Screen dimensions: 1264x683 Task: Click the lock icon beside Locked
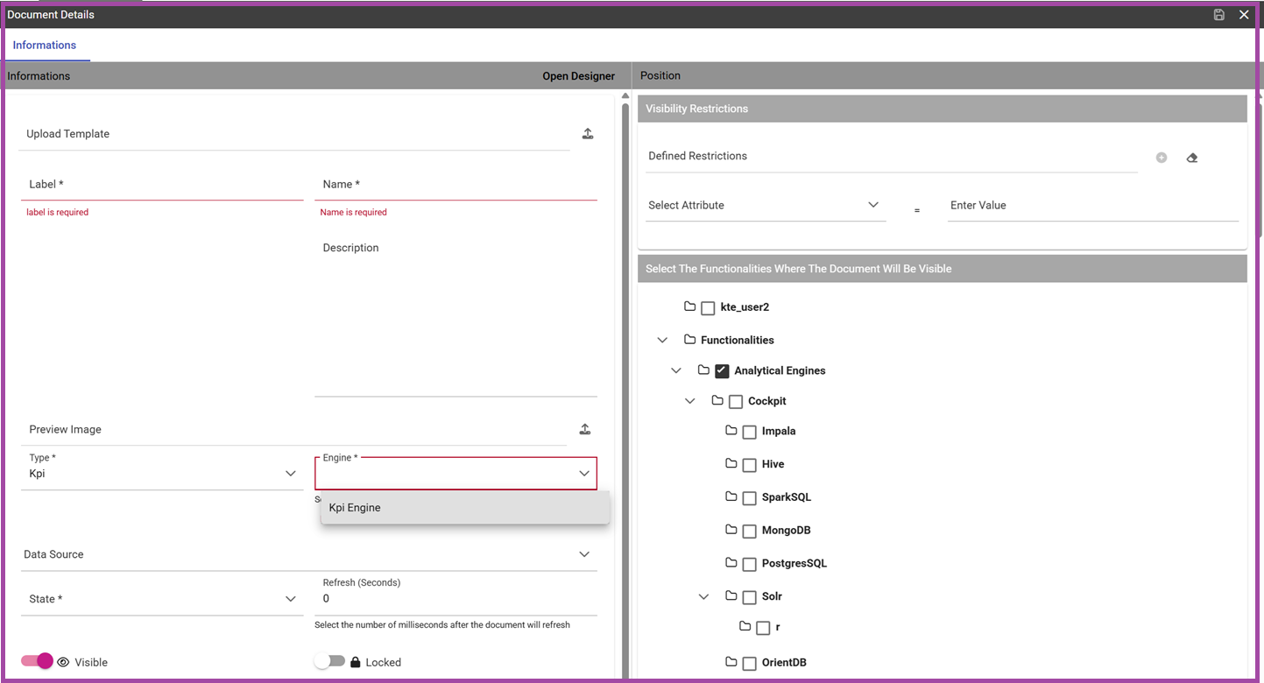point(356,663)
